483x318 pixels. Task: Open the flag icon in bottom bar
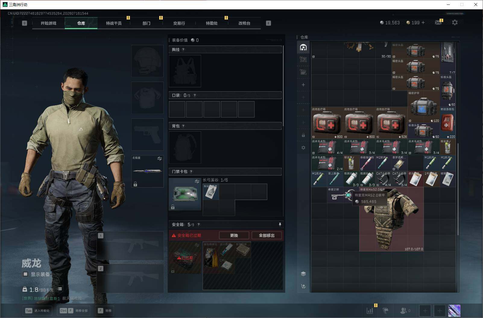click(x=385, y=310)
